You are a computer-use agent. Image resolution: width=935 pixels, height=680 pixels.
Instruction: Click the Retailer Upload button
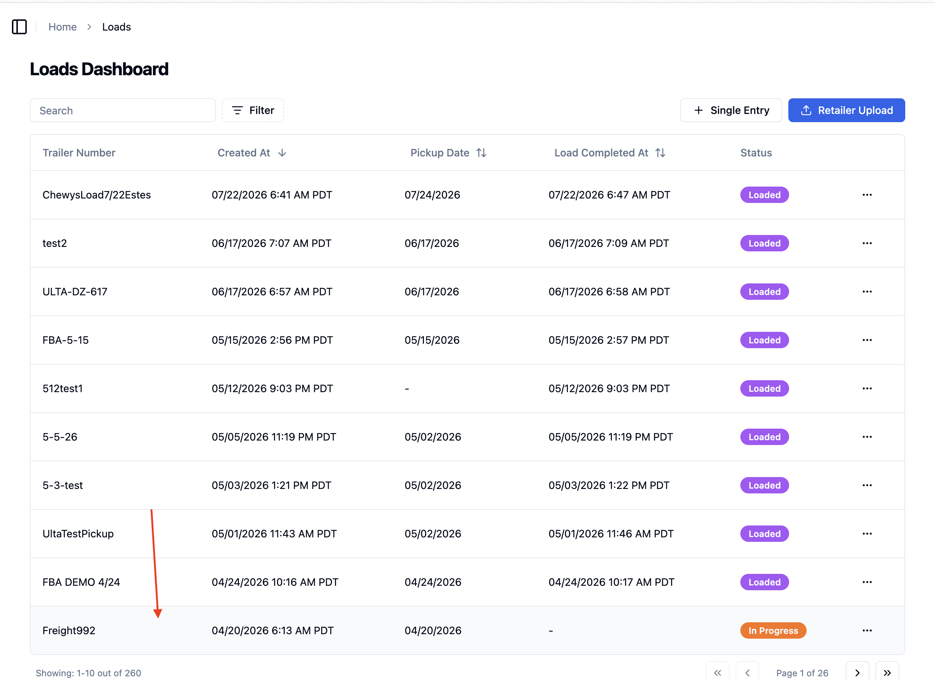[x=846, y=110]
